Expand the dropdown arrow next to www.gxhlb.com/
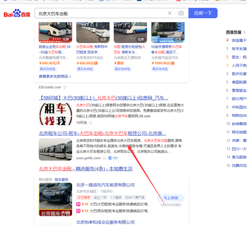This screenshot has width=247, height=226. point(104,158)
